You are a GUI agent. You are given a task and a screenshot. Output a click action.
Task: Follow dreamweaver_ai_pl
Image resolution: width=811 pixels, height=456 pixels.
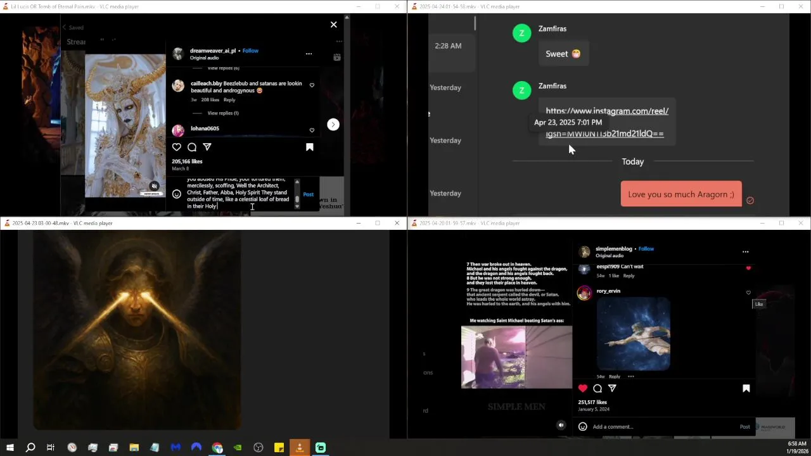click(x=250, y=51)
